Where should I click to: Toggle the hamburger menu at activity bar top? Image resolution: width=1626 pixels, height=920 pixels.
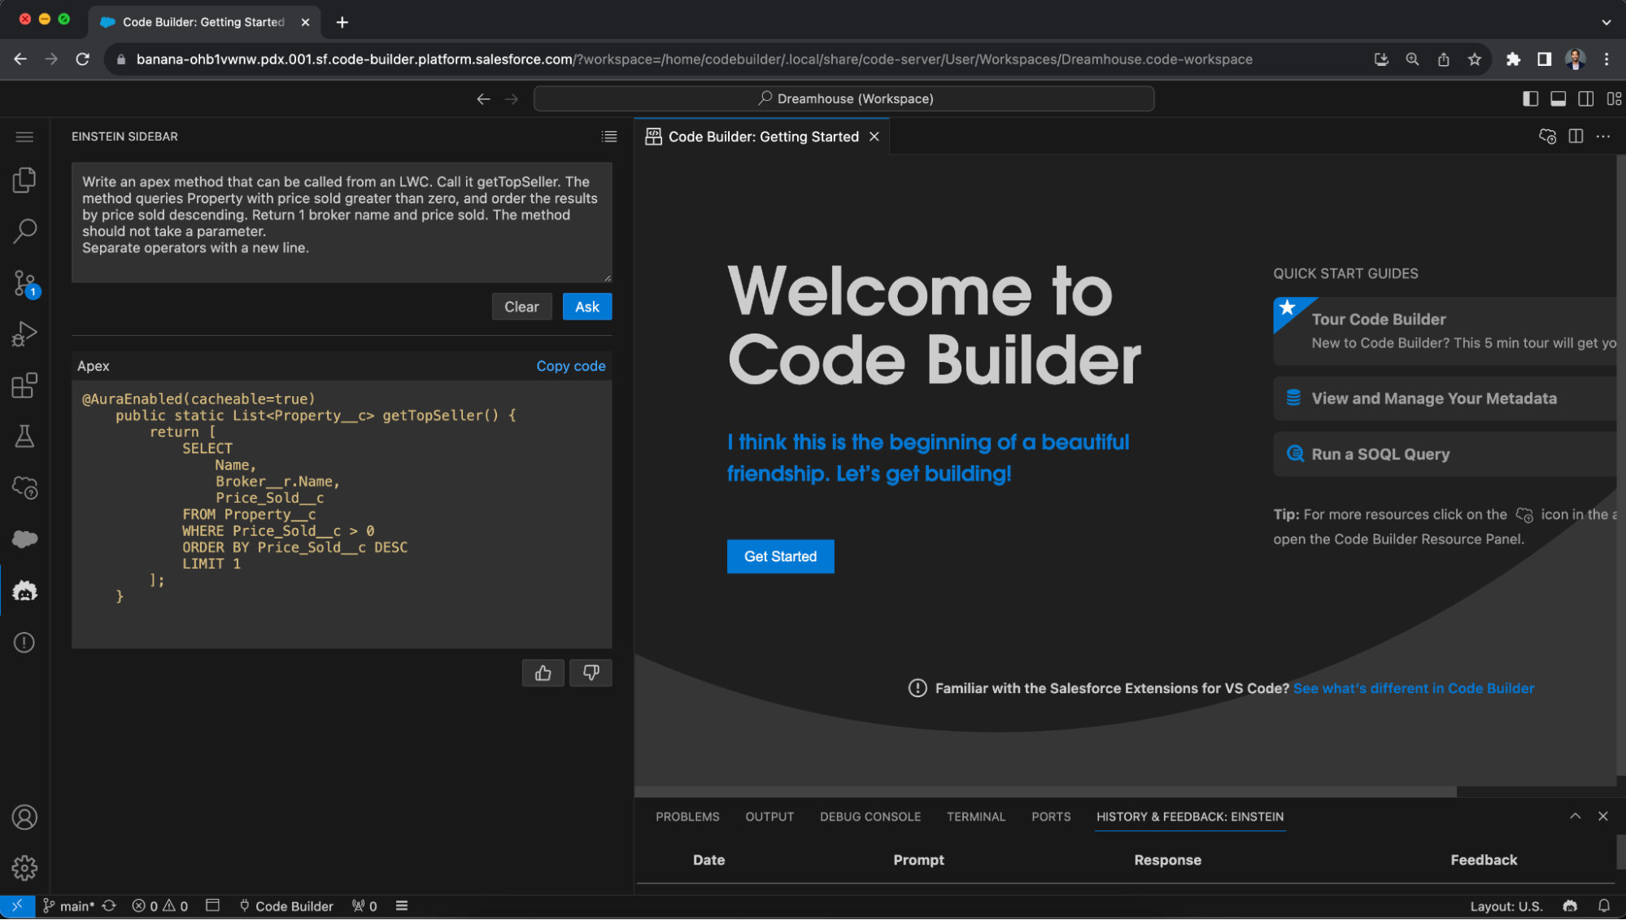pyautogui.click(x=24, y=137)
